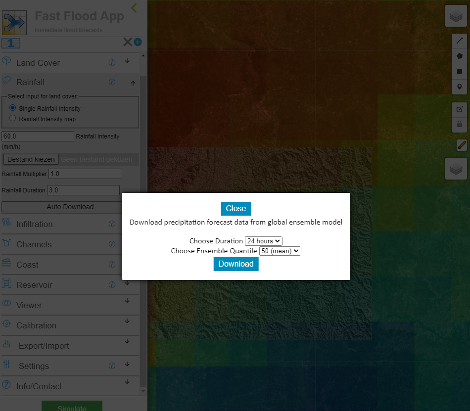This screenshot has width=470, height=411.
Task: Select the draw polygon tool
Action: tap(460, 56)
